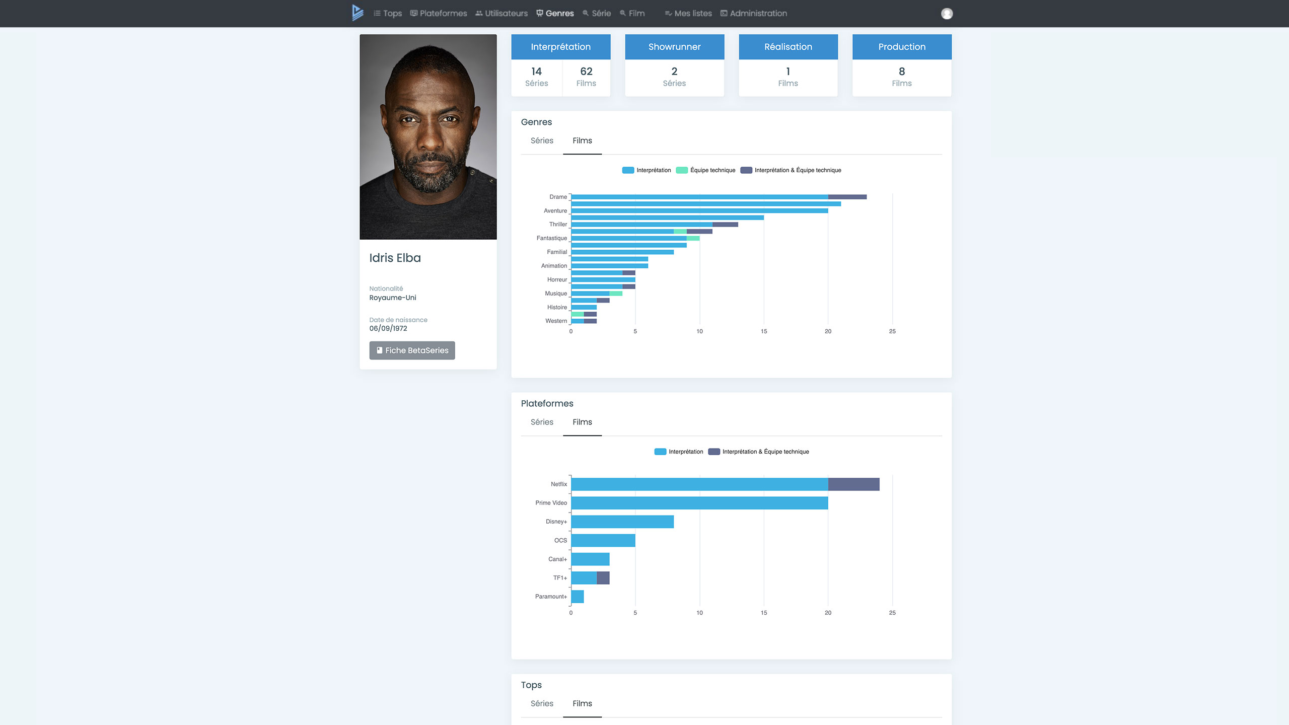Switch Plateformes chart to Séries tab
Image resolution: width=1289 pixels, height=725 pixels.
pyautogui.click(x=542, y=422)
